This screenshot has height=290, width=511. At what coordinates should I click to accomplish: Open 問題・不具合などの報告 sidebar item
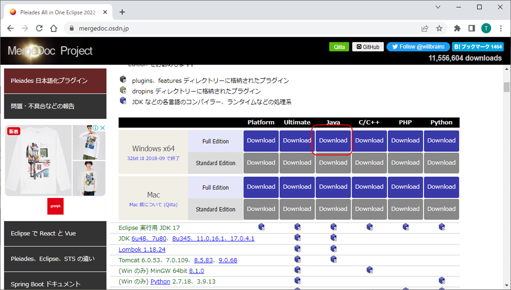coord(55,106)
